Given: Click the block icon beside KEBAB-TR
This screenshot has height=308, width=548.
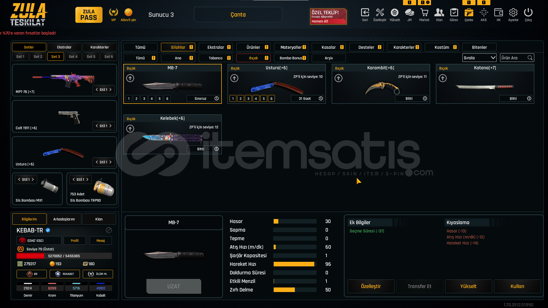Looking at the screenshot, I should (x=109, y=230).
